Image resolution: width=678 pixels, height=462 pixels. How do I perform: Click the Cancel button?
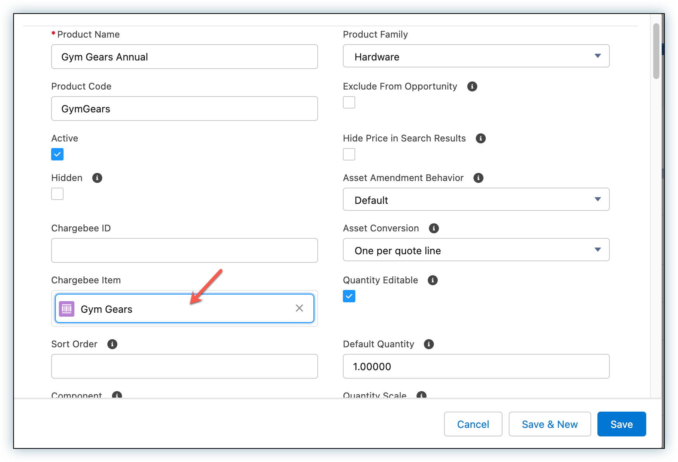[473, 424]
